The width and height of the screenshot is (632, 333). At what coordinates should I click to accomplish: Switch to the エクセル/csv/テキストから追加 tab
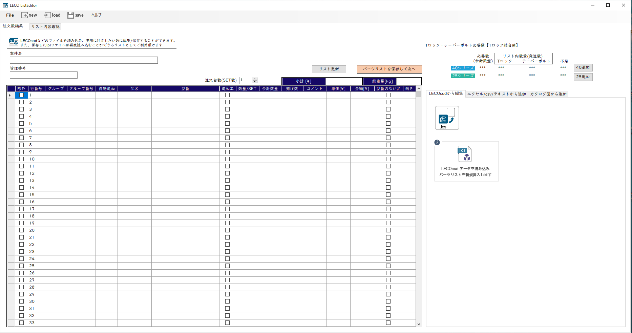point(496,94)
